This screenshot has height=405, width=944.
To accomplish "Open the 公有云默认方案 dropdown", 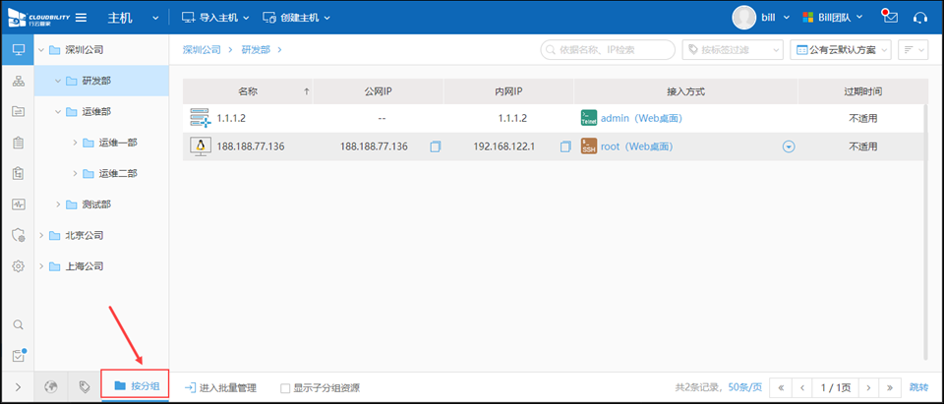I will (842, 49).
